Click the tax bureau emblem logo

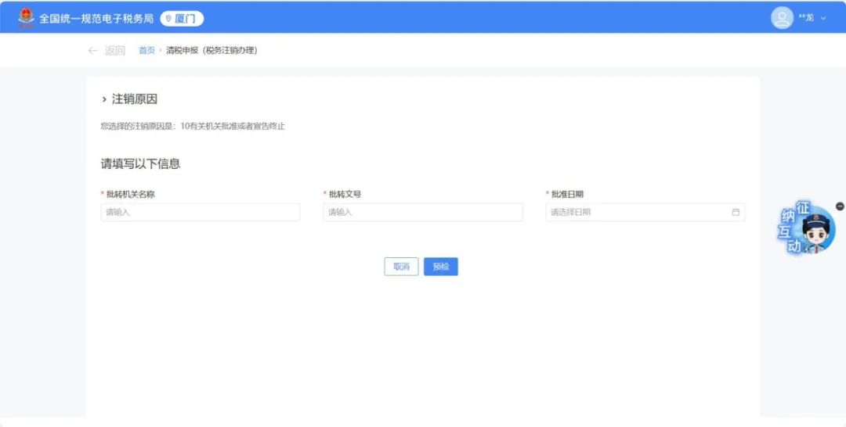point(27,17)
